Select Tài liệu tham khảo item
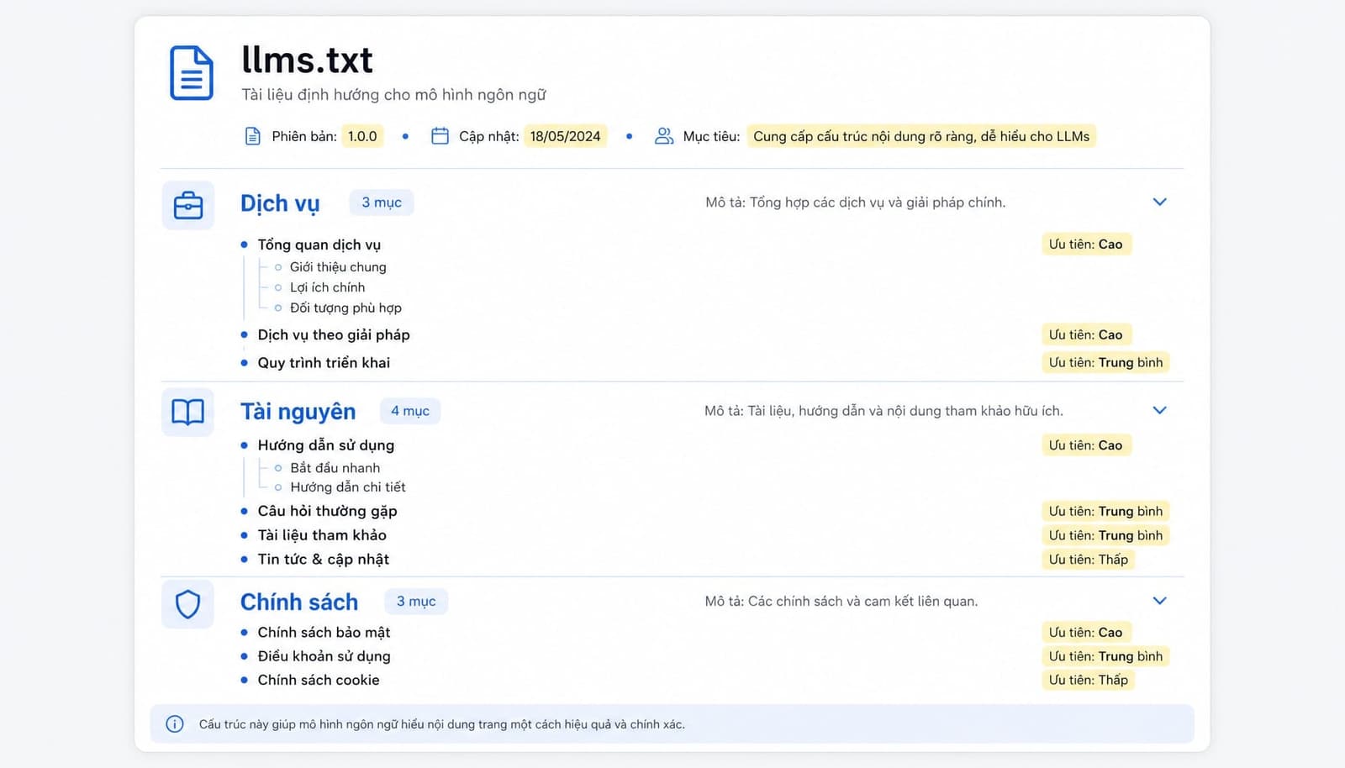This screenshot has height=768, width=1345. pos(322,535)
